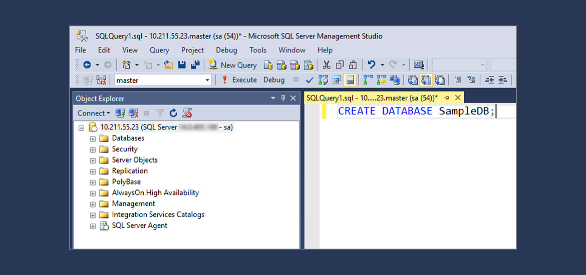Click Connect Object Explorer icon

(120, 112)
